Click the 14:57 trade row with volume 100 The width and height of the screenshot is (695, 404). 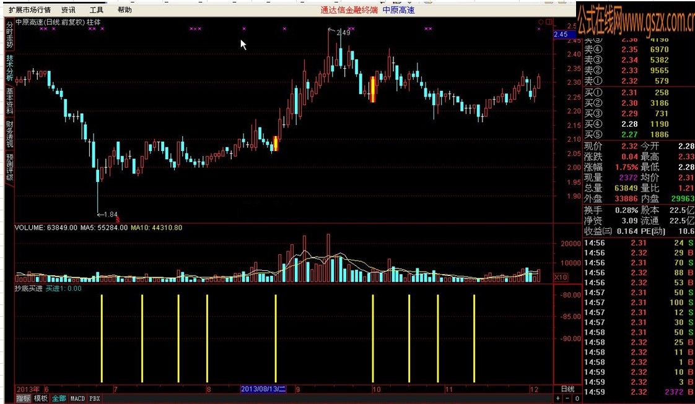pos(639,303)
